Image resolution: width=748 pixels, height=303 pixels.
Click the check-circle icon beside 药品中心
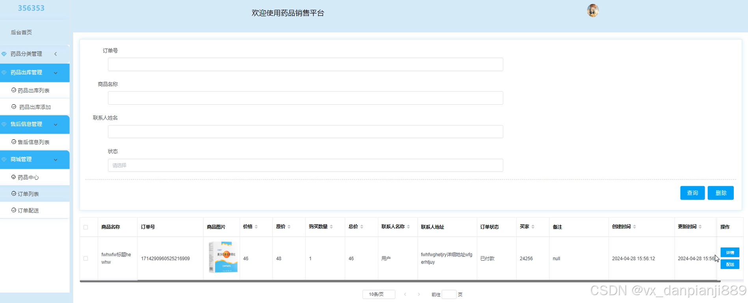pos(14,177)
